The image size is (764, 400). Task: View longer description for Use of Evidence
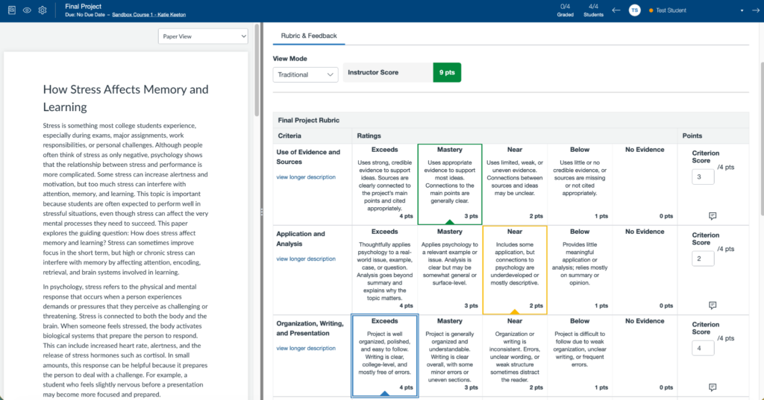(306, 177)
